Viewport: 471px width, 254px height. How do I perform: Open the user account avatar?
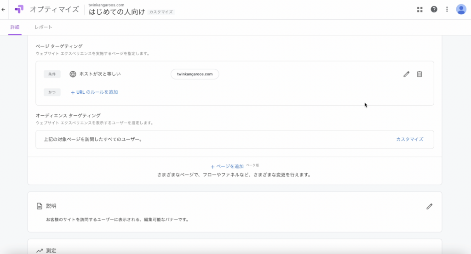(x=461, y=9)
